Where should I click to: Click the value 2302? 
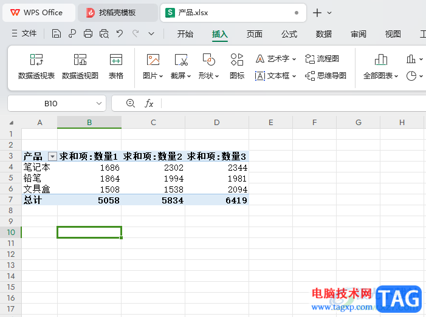coord(174,168)
